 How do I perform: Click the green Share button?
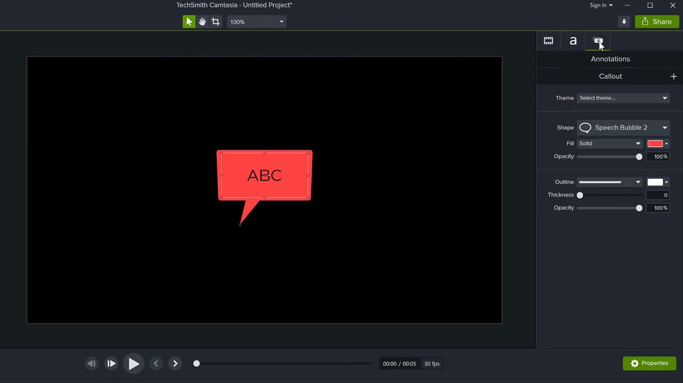(x=657, y=21)
